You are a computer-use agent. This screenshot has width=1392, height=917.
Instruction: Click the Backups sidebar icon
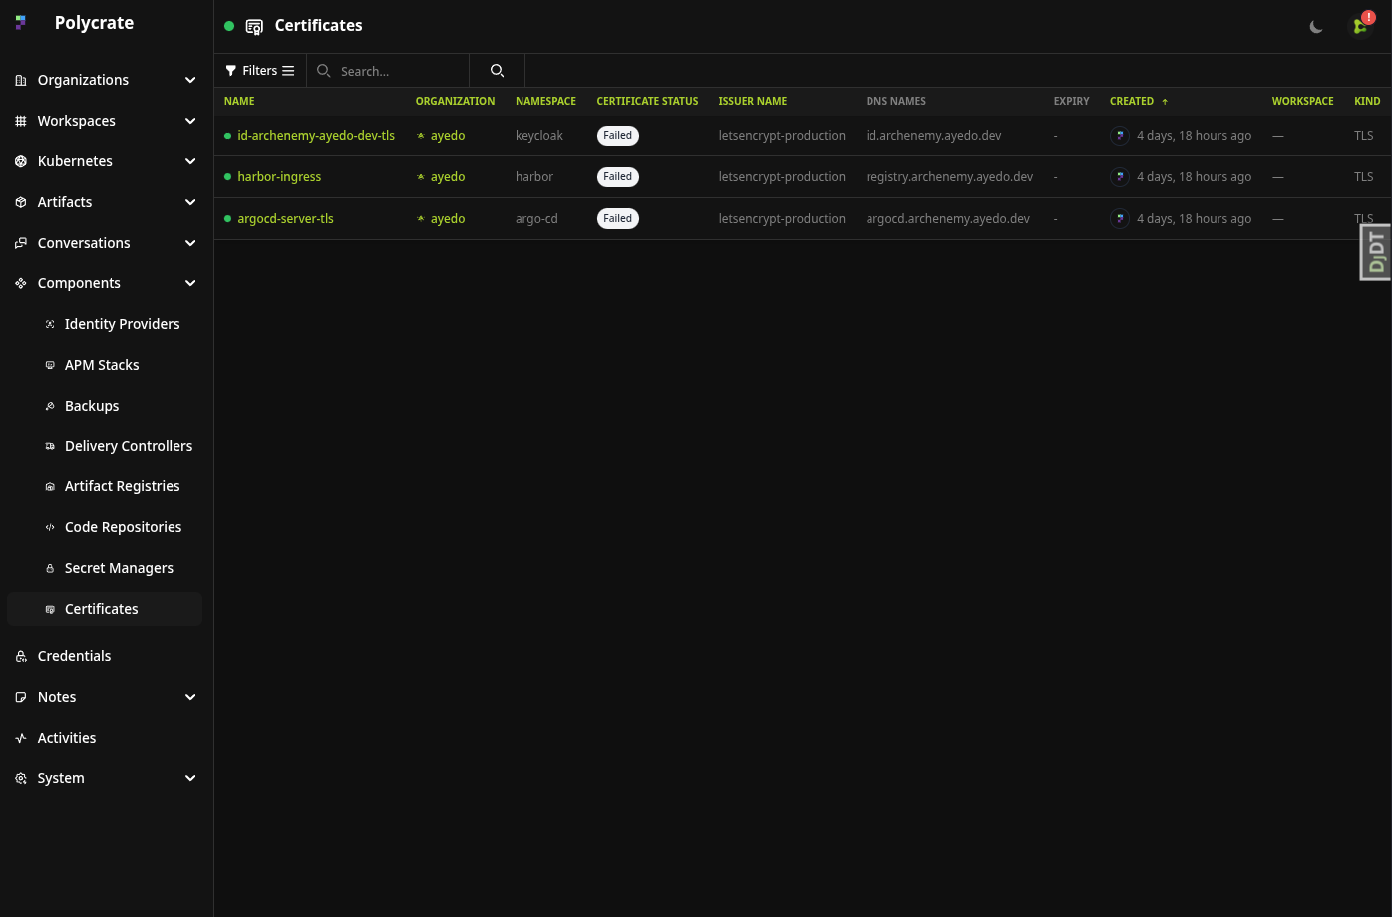pos(50,406)
